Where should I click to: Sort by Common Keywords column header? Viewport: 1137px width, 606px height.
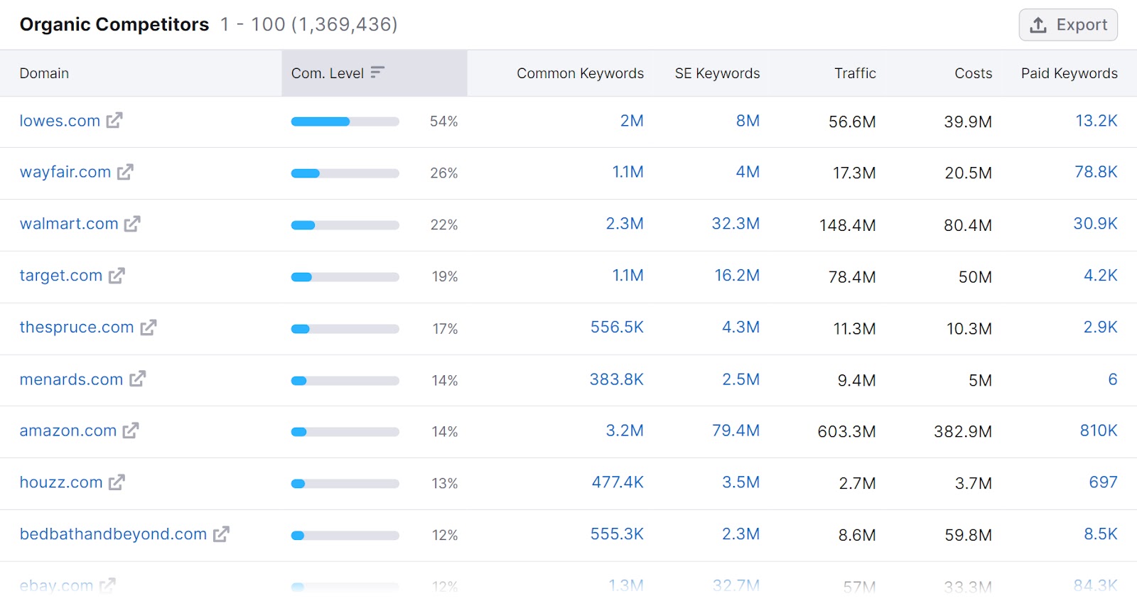(580, 73)
